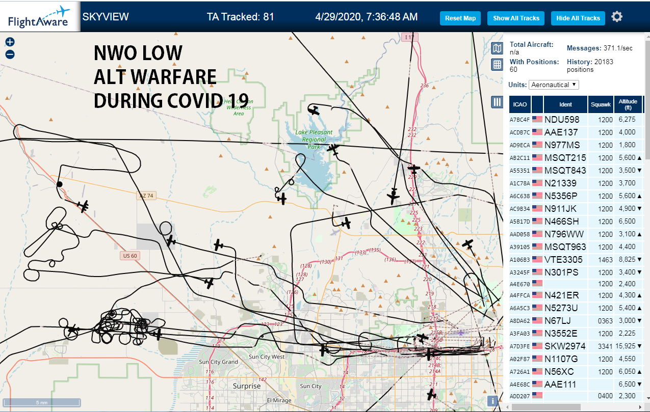Click the Reset Map button
This screenshot has height=412, width=650.
[x=460, y=18]
